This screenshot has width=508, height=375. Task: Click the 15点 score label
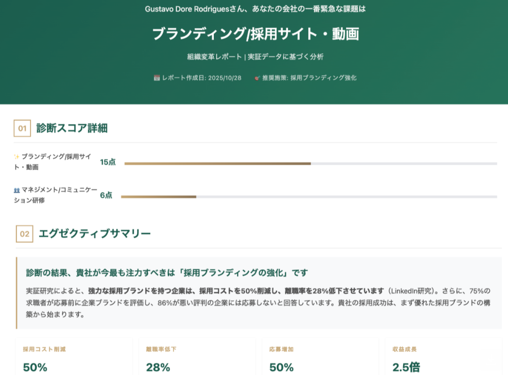pyautogui.click(x=108, y=162)
